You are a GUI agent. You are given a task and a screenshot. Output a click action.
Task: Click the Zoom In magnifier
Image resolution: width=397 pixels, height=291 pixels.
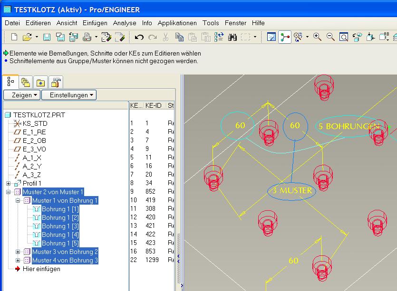[317, 37]
